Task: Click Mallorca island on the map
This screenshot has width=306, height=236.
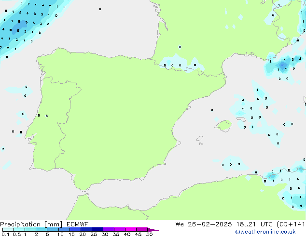Action: tap(224, 126)
